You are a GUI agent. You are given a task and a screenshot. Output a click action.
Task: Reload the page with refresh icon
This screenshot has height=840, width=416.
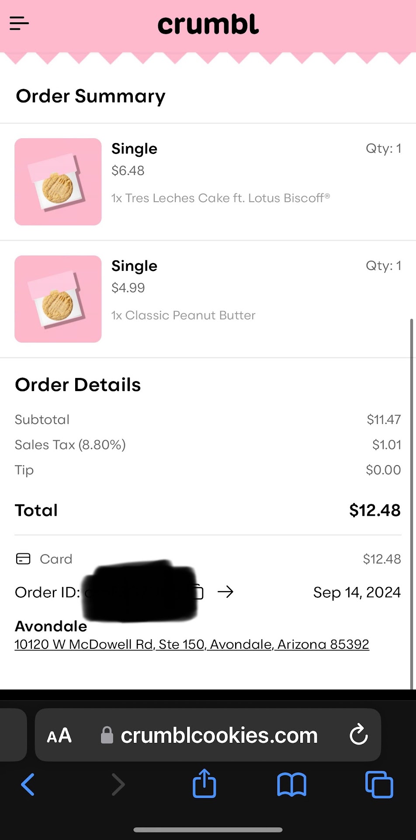[359, 735]
